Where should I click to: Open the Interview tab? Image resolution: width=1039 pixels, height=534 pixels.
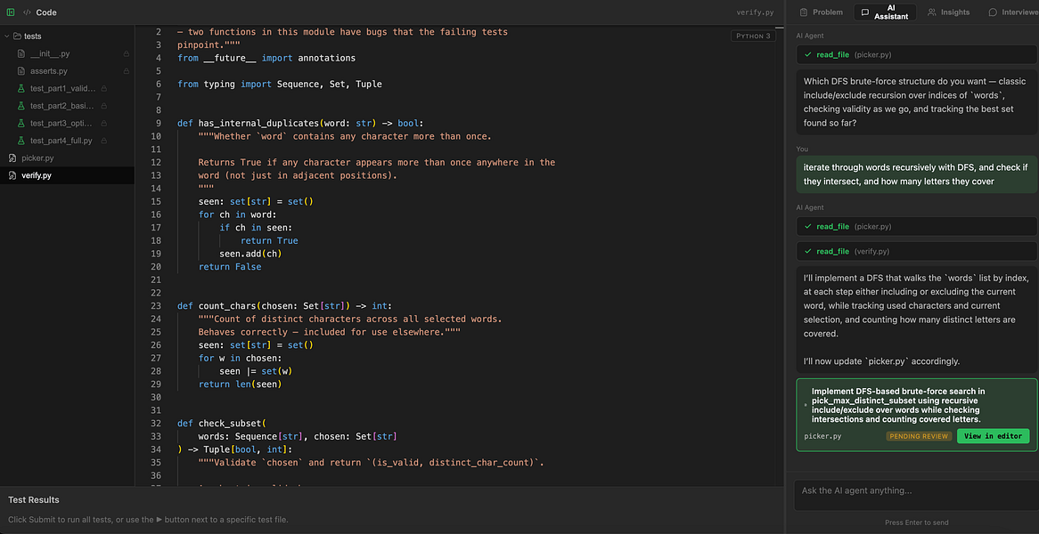coord(1012,12)
